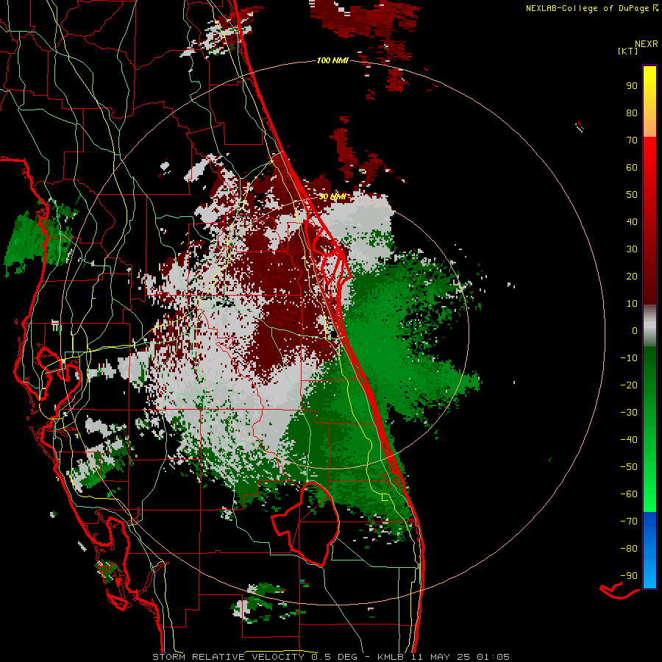Viewport: 662px width, 662px height.
Task: Select the 30 value on the velocity scale
Action: tap(632, 249)
